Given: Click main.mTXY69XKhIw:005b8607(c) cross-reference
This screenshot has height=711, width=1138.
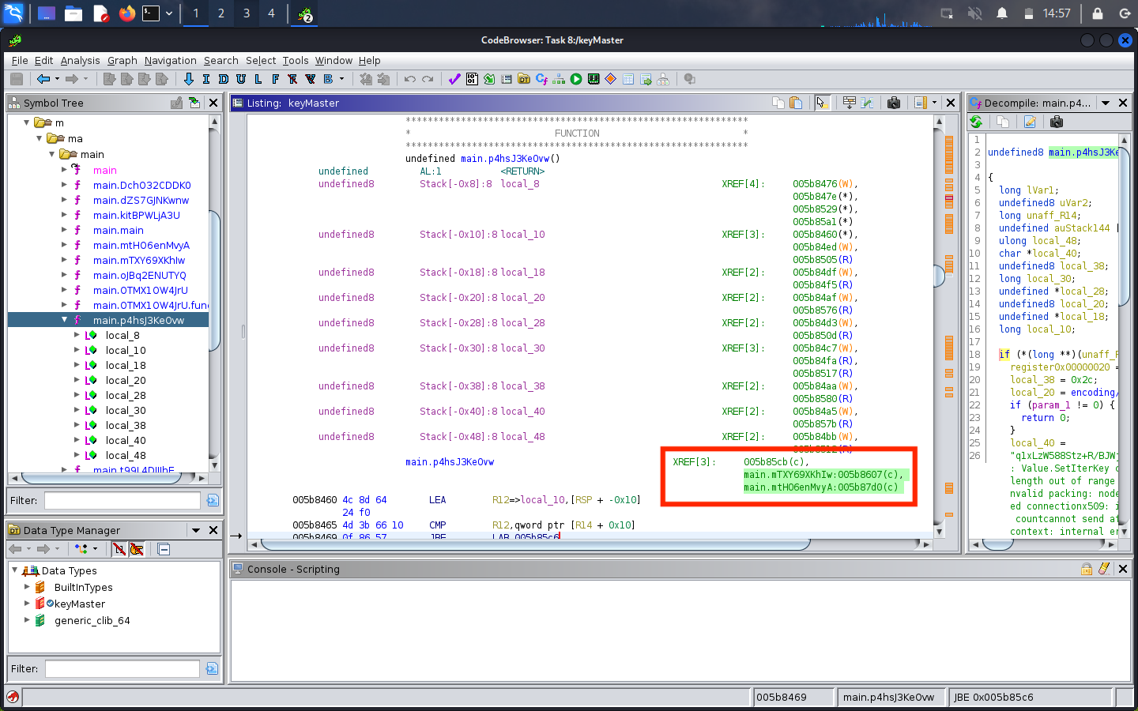Looking at the screenshot, I should tap(822, 475).
